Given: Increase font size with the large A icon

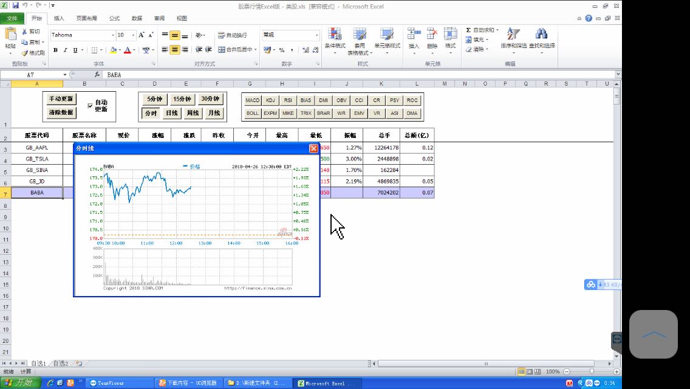Looking at the screenshot, I should tap(142, 35).
